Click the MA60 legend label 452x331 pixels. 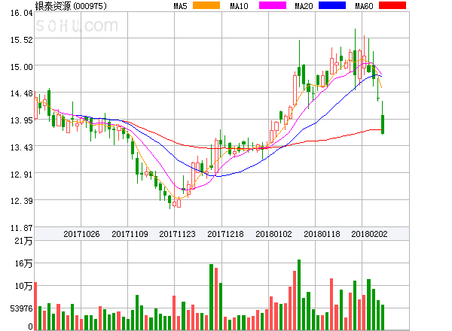point(364,6)
